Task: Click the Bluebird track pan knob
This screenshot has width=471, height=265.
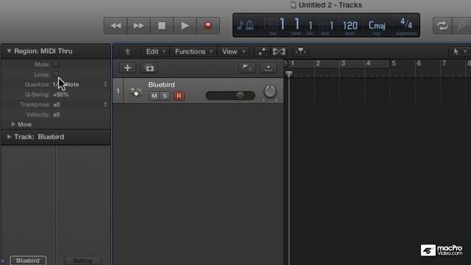Action: pos(270,91)
